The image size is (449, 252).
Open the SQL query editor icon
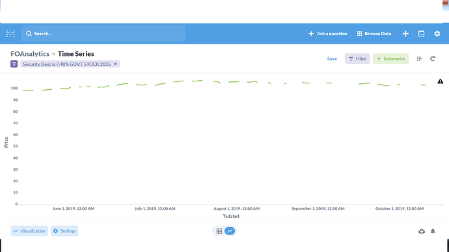pos(421,34)
